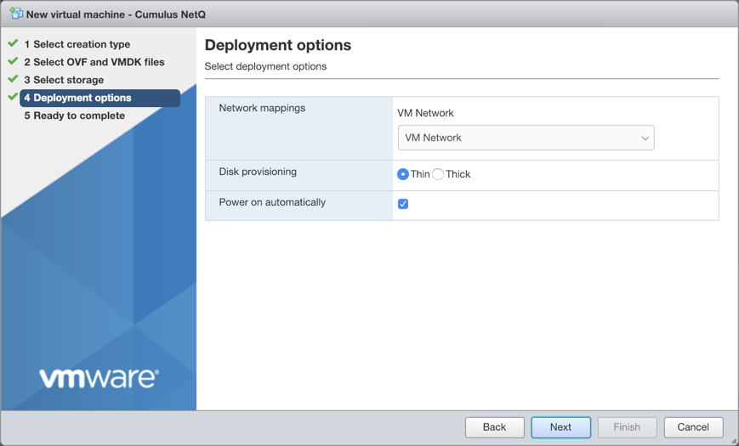
Task: Click green checkmark beside Select storage
Action: [13, 79]
